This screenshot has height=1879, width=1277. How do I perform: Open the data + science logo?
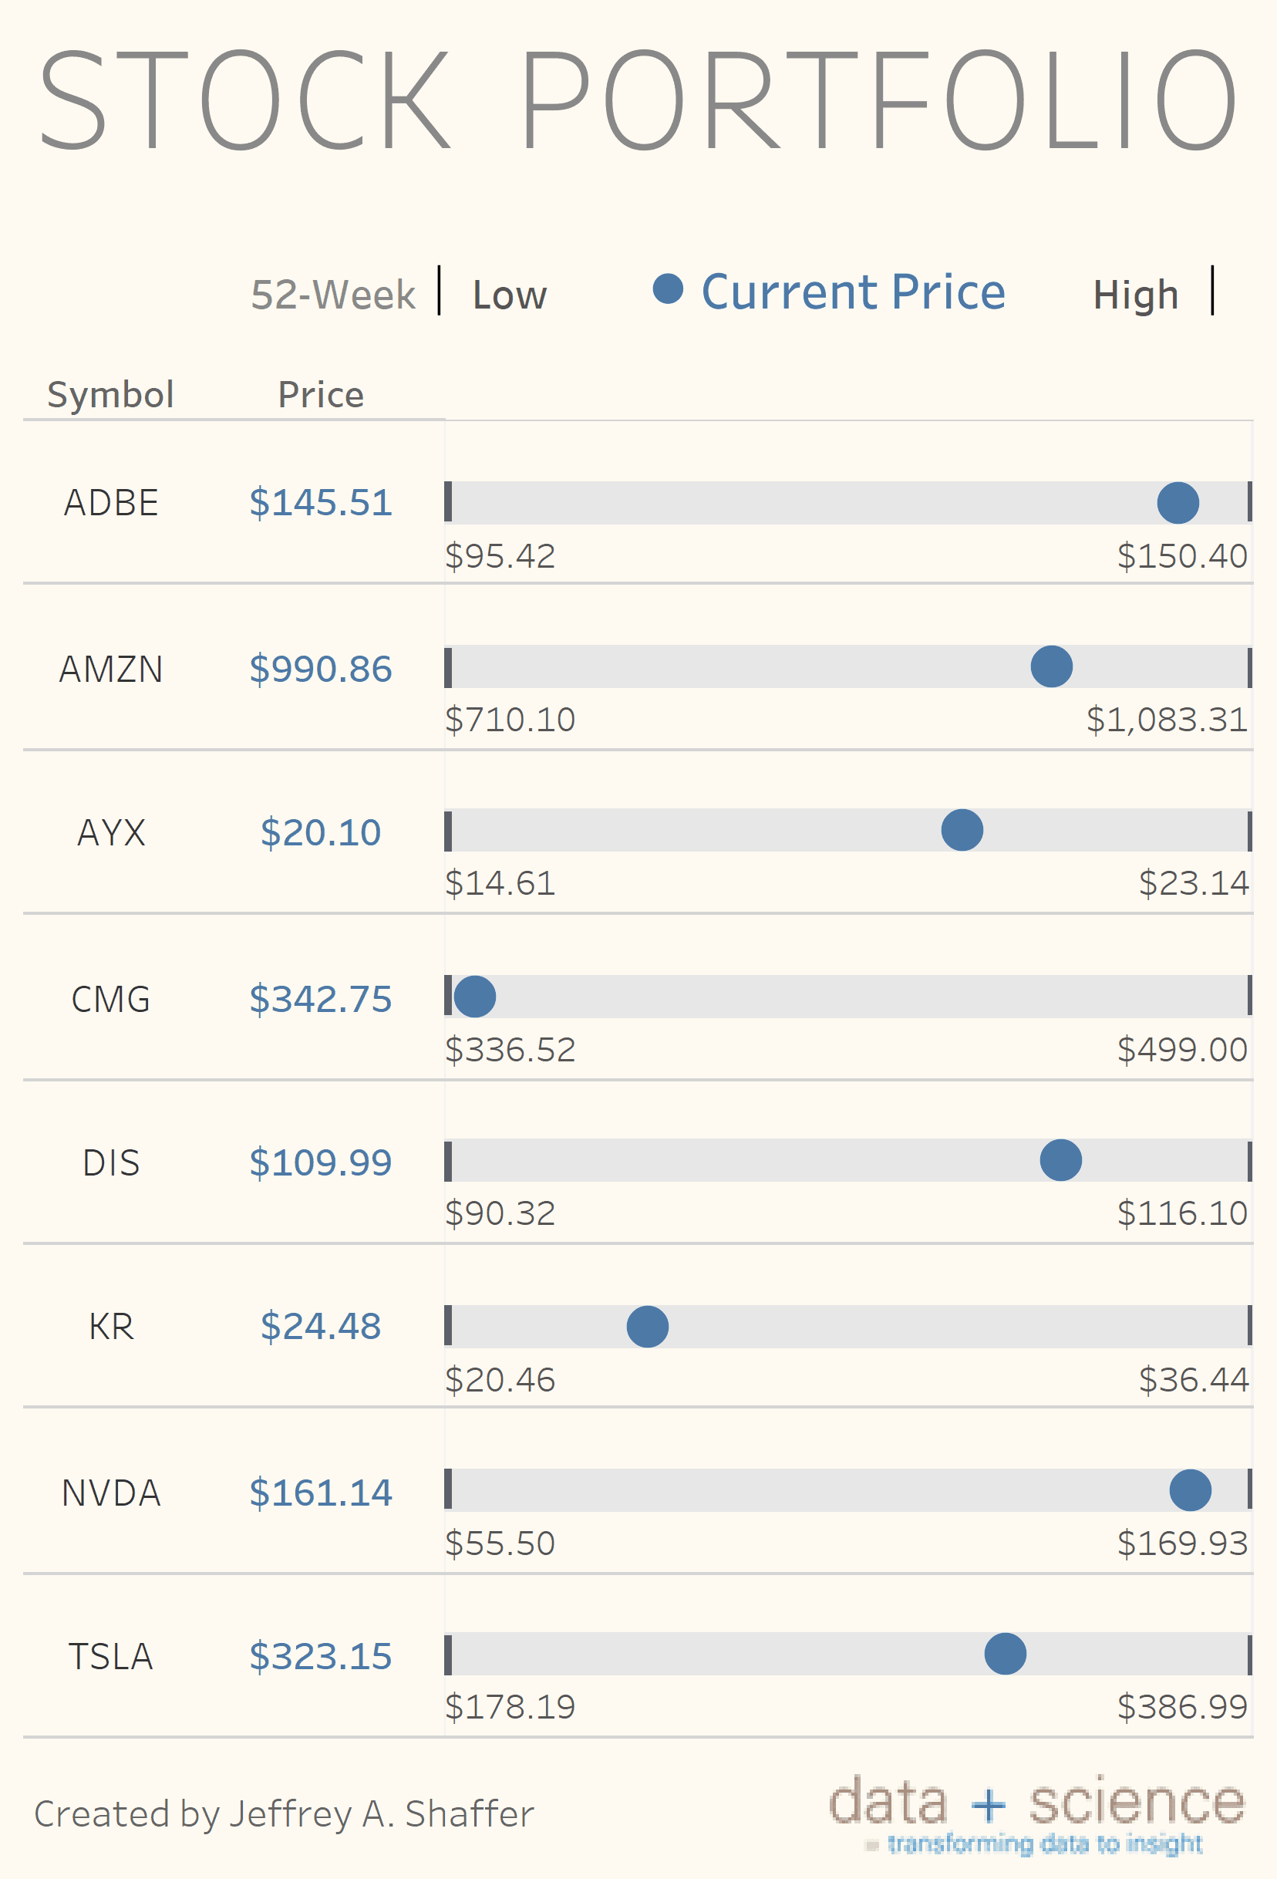click(1037, 1812)
